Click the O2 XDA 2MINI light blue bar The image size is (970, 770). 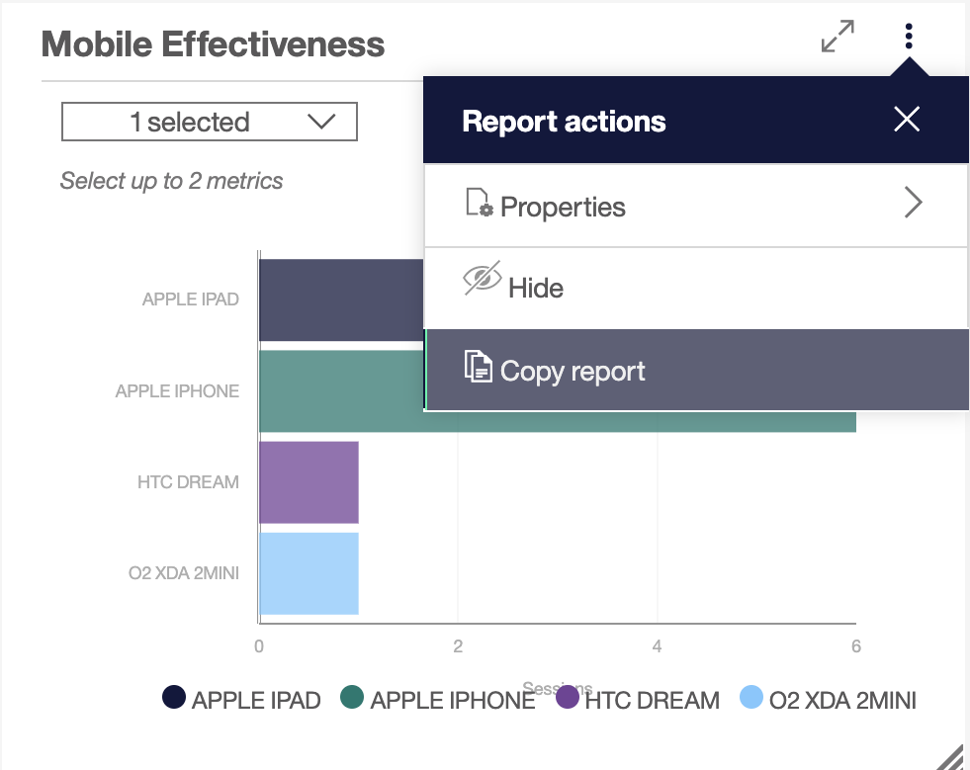click(x=309, y=573)
